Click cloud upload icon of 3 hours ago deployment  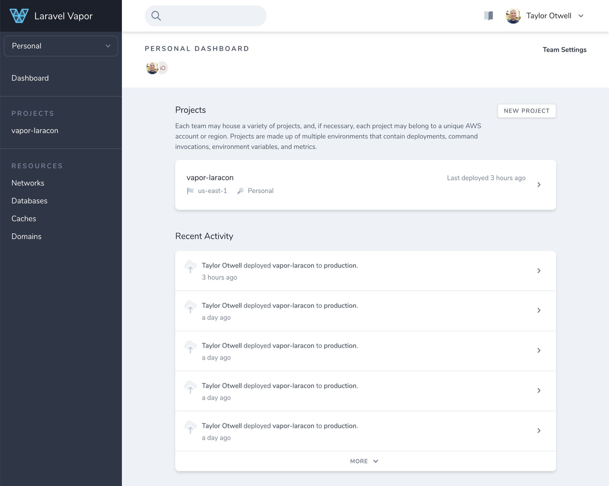(x=190, y=267)
